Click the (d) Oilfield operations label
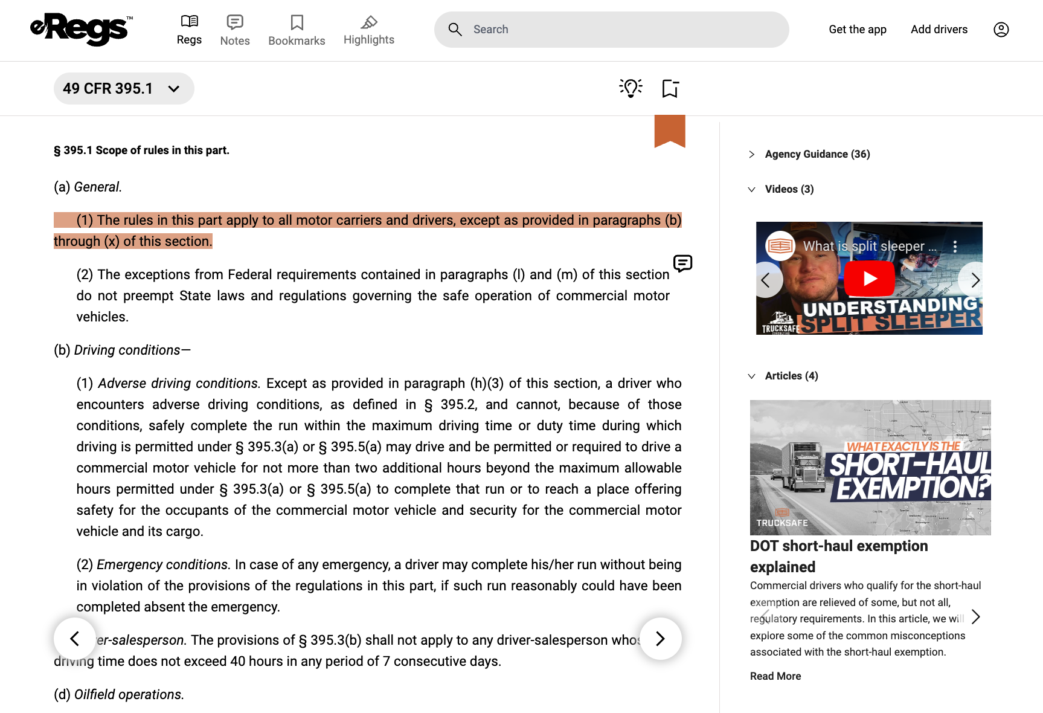 pyautogui.click(x=119, y=695)
